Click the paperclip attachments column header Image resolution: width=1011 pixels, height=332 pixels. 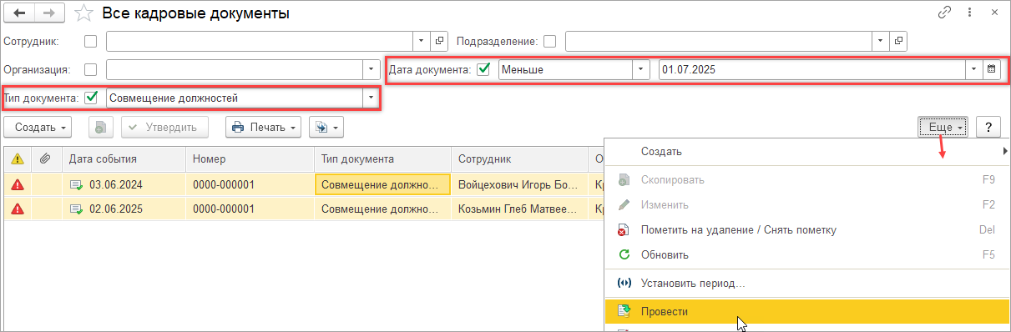tap(45, 159)
